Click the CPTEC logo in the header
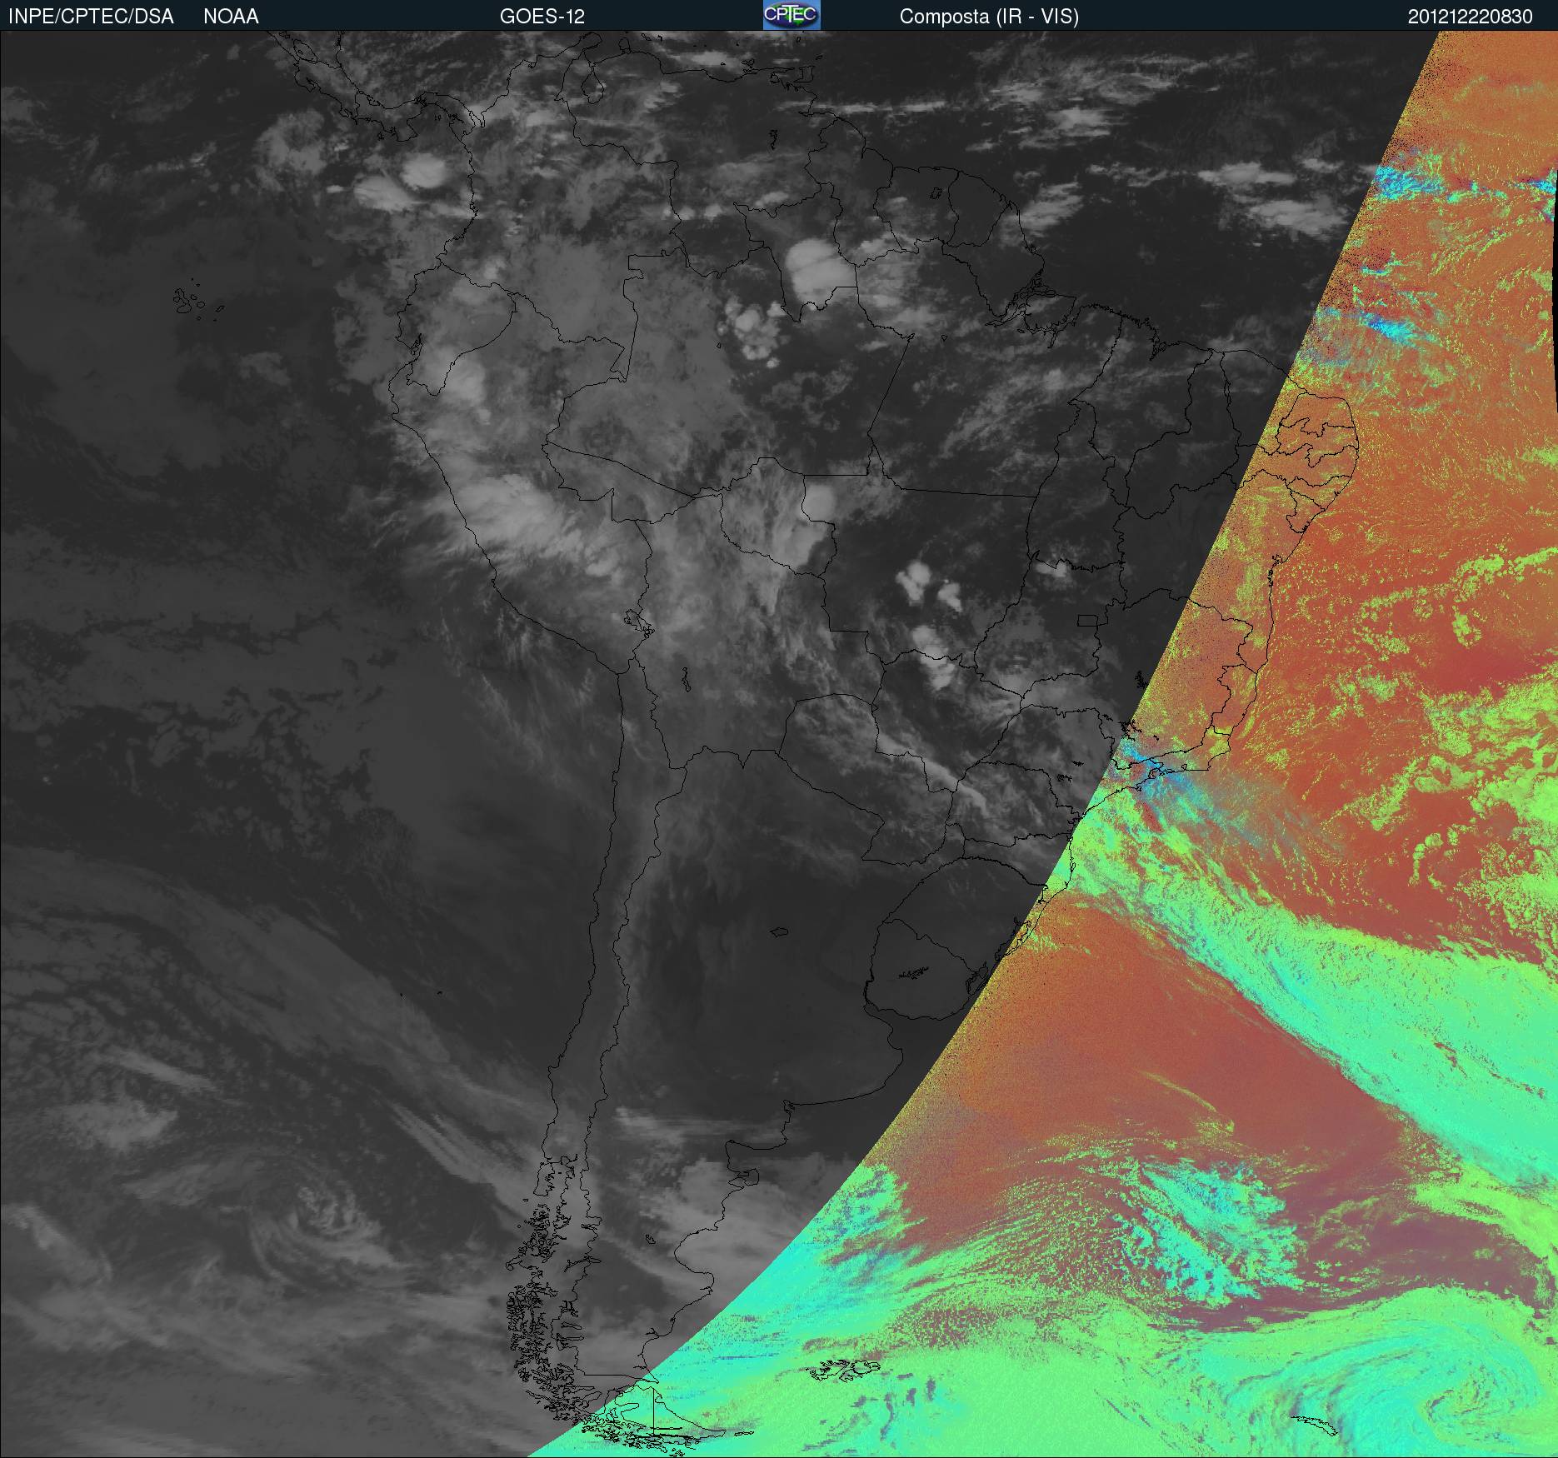This screenshot has height=1458, width=1558. coord(791,15)
